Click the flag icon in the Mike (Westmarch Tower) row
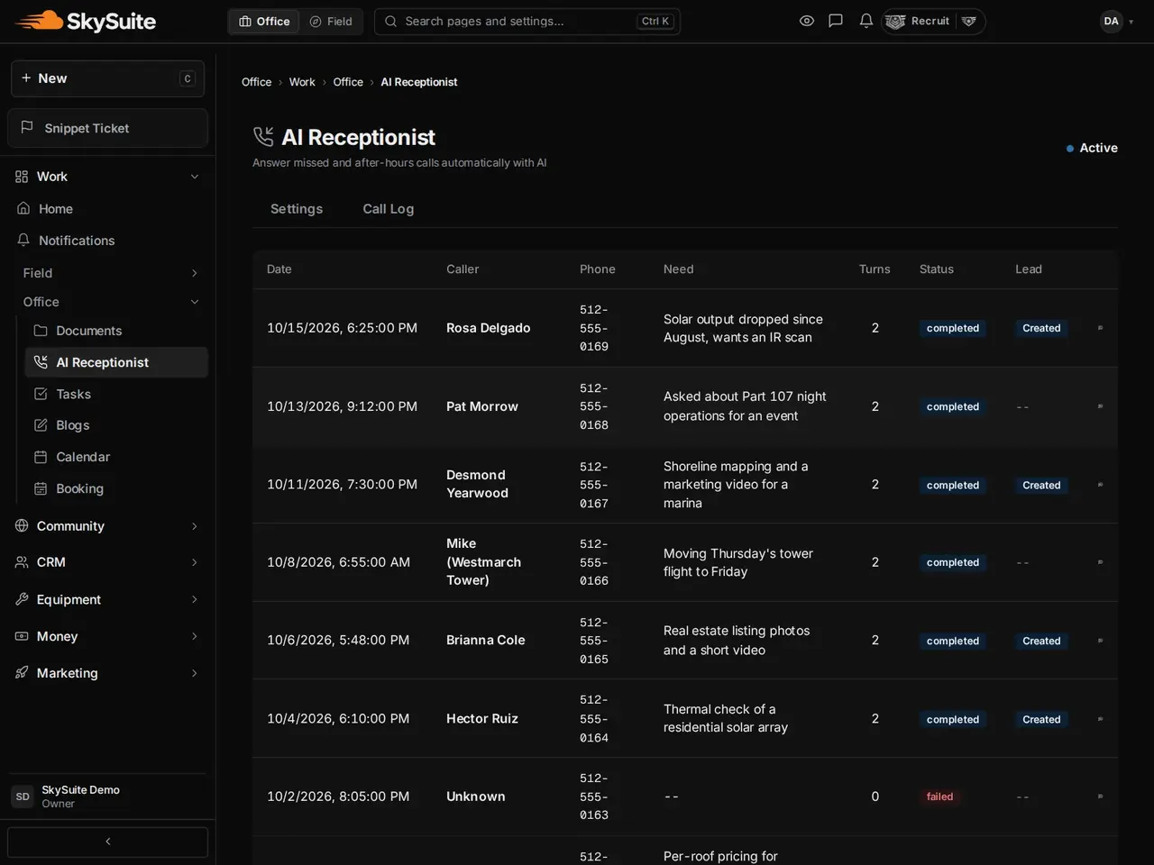Image resolution: width=1154 pixels, height=865 pixels. pos(1100,562)
